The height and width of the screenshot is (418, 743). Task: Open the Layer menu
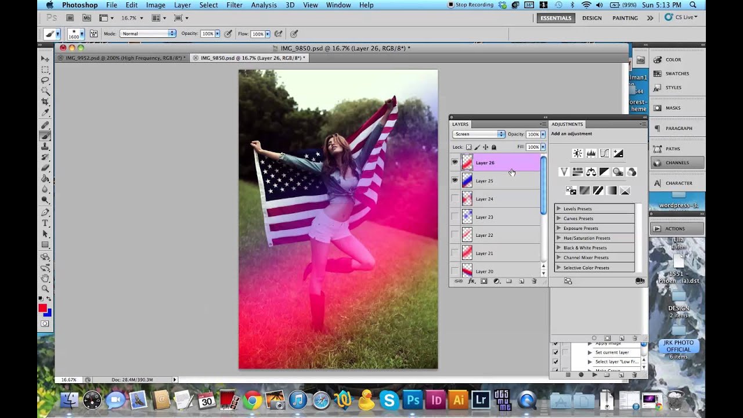coord(182,5)
